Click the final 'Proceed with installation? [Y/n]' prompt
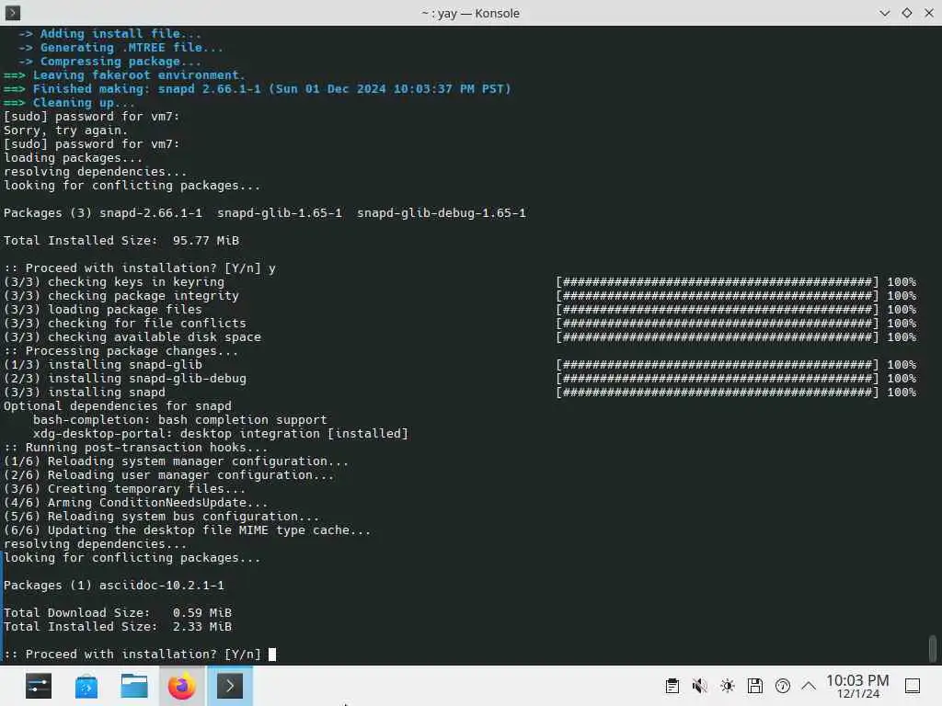 click(132, 654)
